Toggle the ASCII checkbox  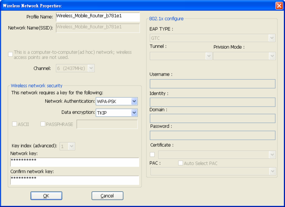click(x=14, y=124)
